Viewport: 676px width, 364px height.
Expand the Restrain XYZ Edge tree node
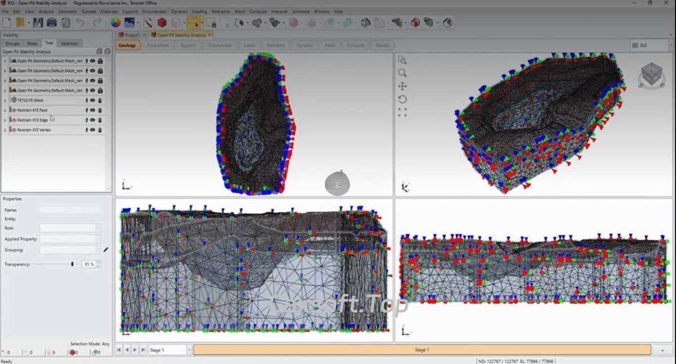(5, 120)
